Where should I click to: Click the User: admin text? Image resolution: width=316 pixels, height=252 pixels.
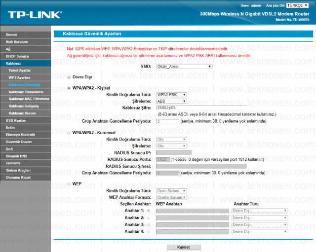tap(251, 5)
